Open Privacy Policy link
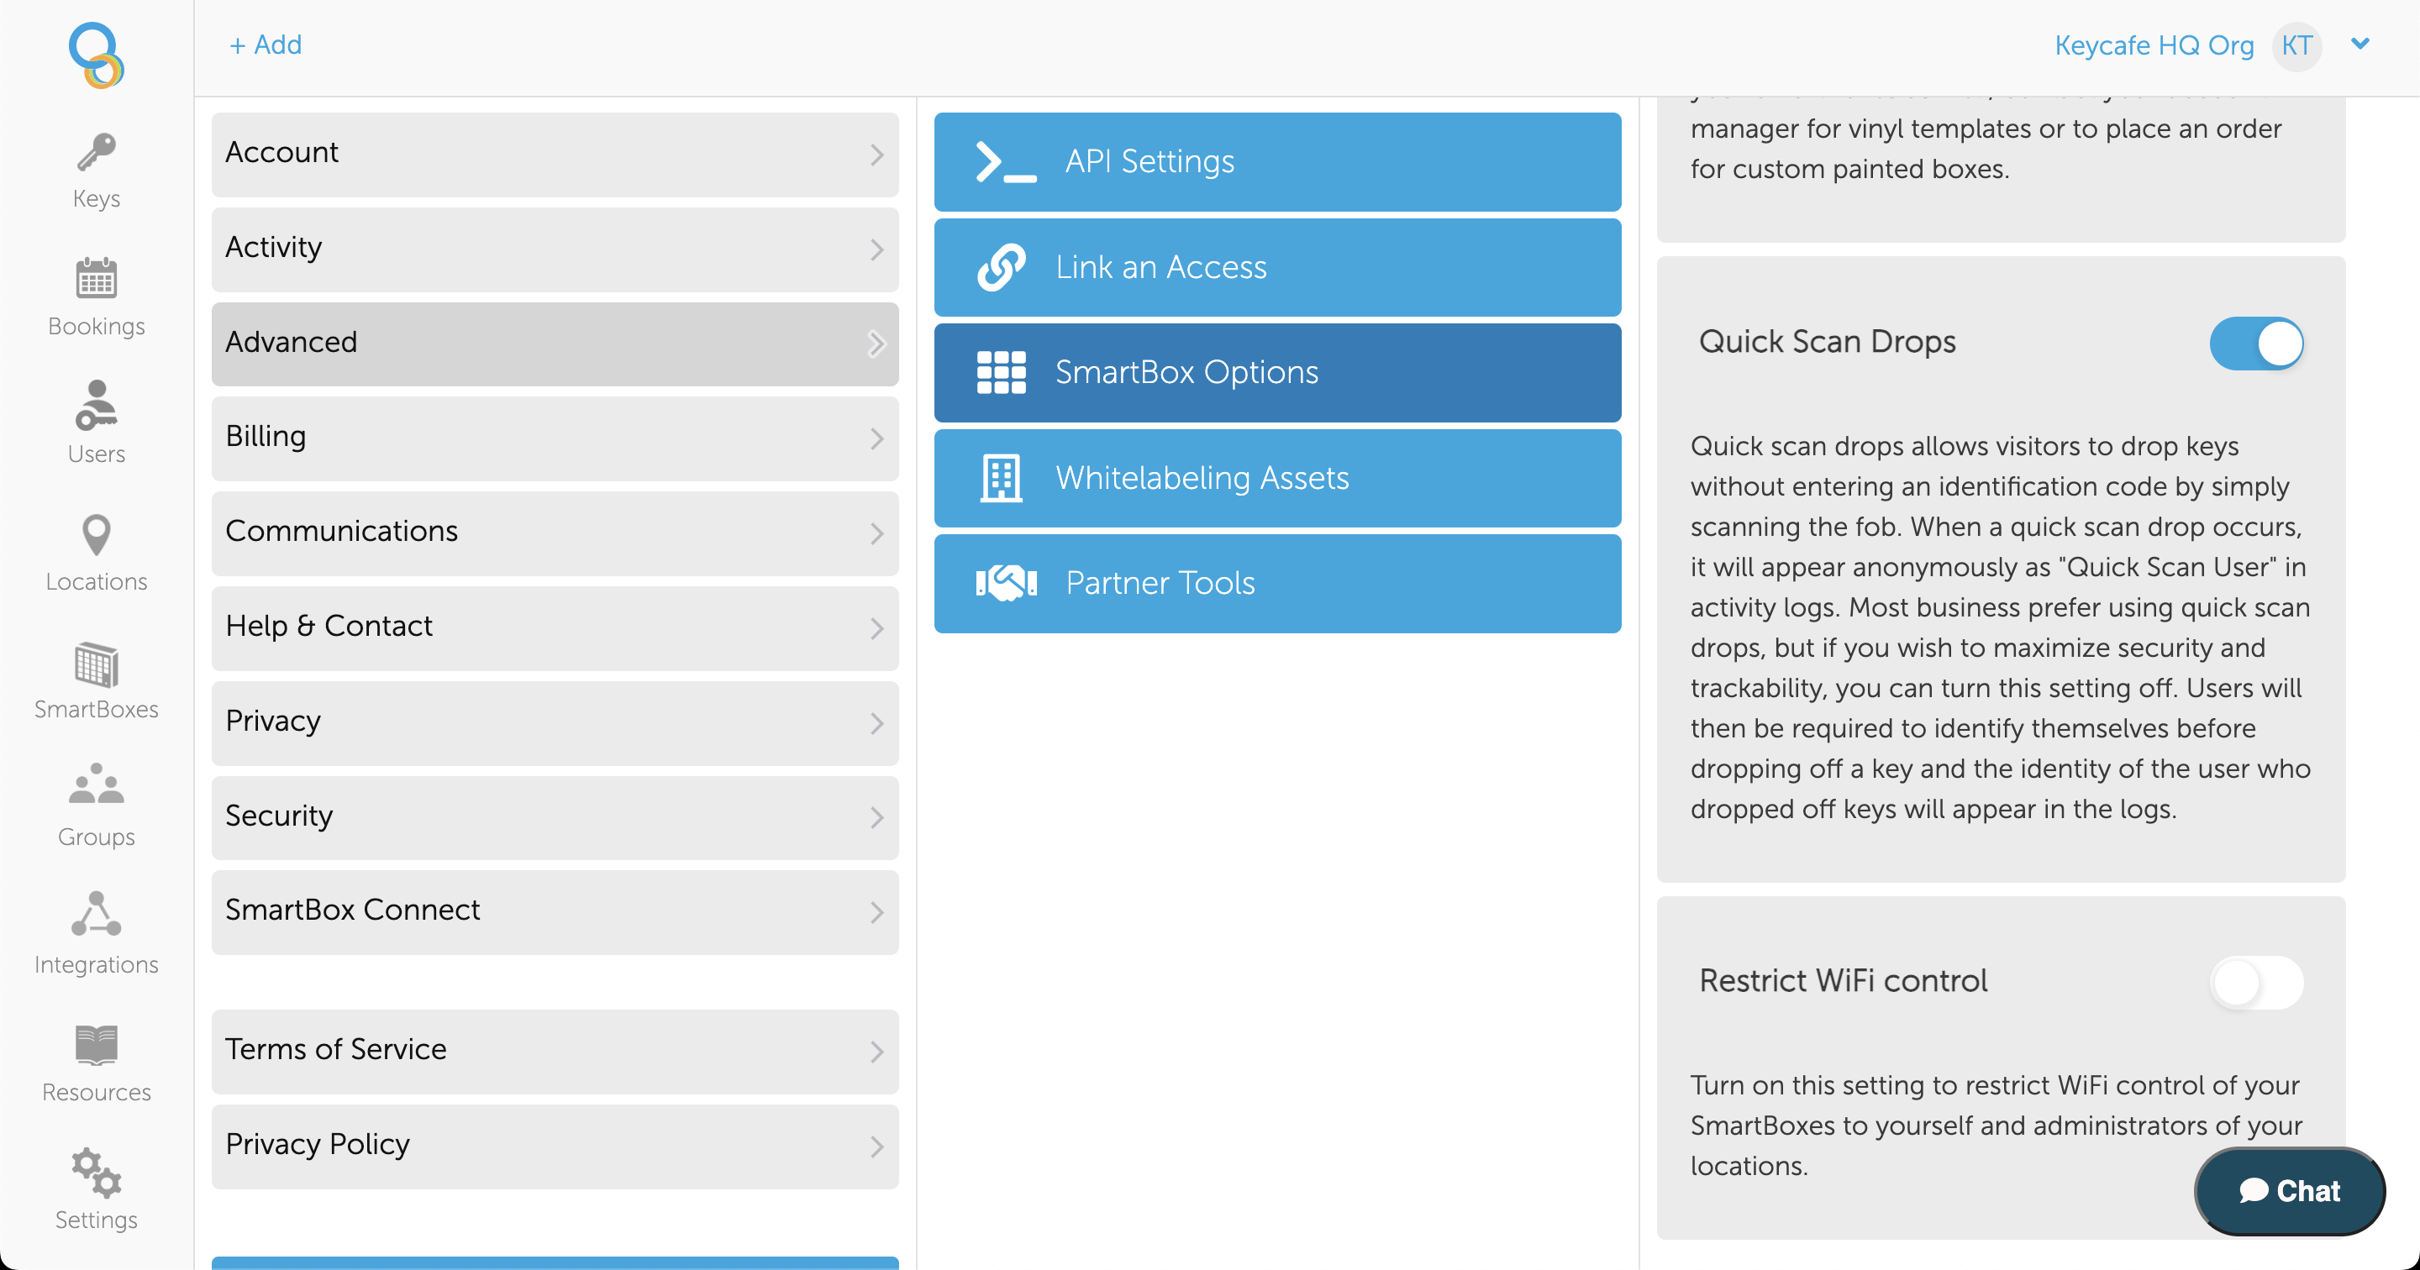Viewport: 2420px width, 1270px height. tap(555, 1147)
